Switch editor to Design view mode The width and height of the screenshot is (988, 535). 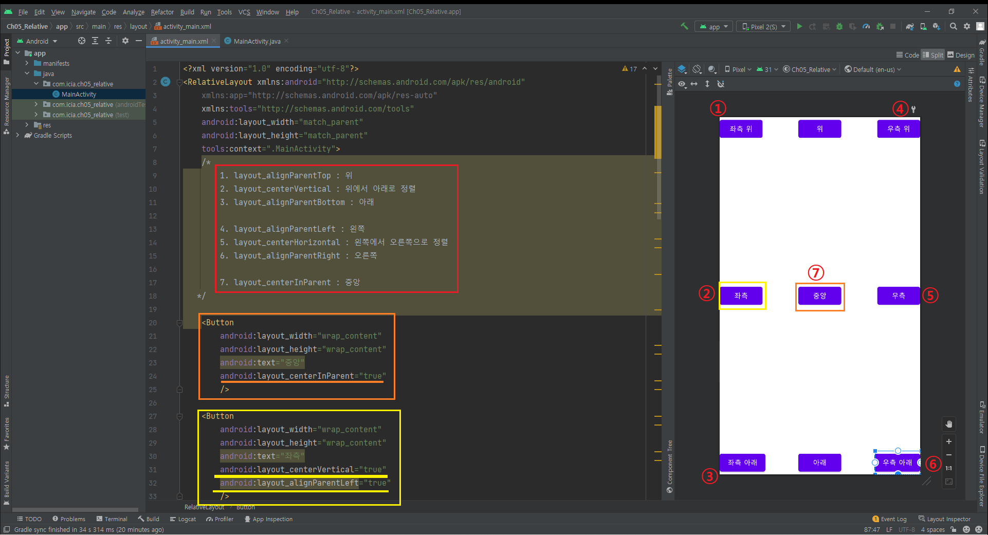961,55
